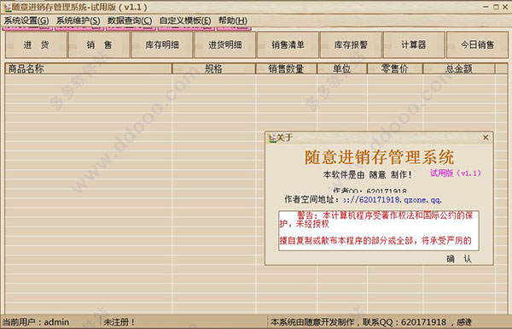
Task: Open 销售清单 from the toolbar
Action: tap(288, 44)
